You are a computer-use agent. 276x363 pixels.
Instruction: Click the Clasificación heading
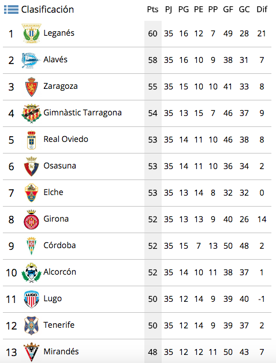(x=47, y=9)
